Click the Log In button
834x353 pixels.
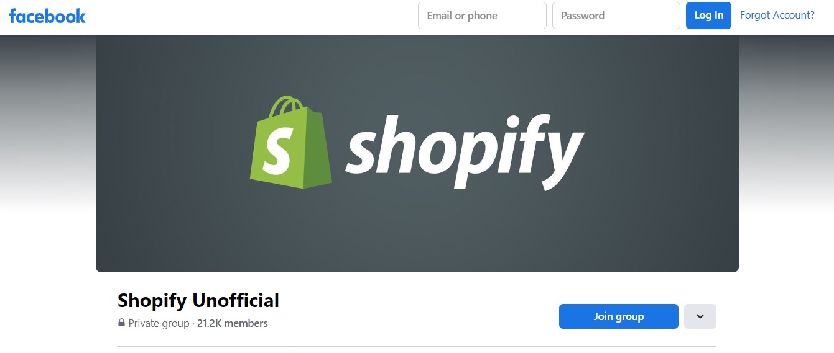[x=708, y=16]
